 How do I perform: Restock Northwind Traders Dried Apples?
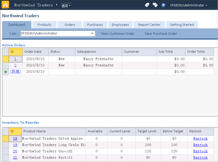200,139
